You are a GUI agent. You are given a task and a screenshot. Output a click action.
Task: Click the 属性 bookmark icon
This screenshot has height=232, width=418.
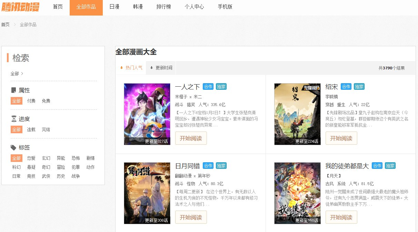pos(13,90)
